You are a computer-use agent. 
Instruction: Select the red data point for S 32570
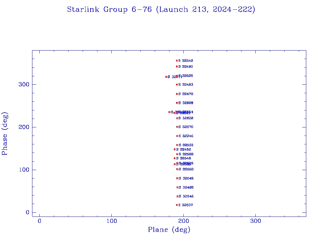(x=177, y=127)
